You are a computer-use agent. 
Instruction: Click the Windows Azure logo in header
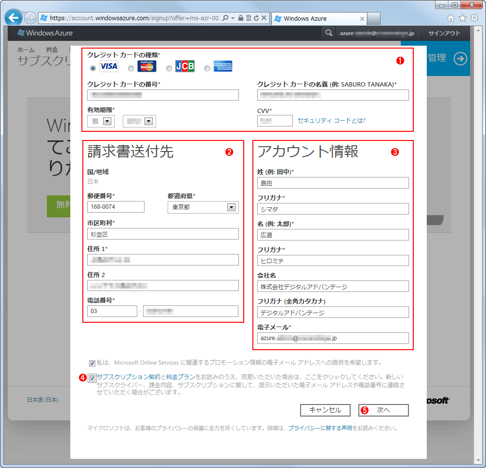[x=45, y=33]
